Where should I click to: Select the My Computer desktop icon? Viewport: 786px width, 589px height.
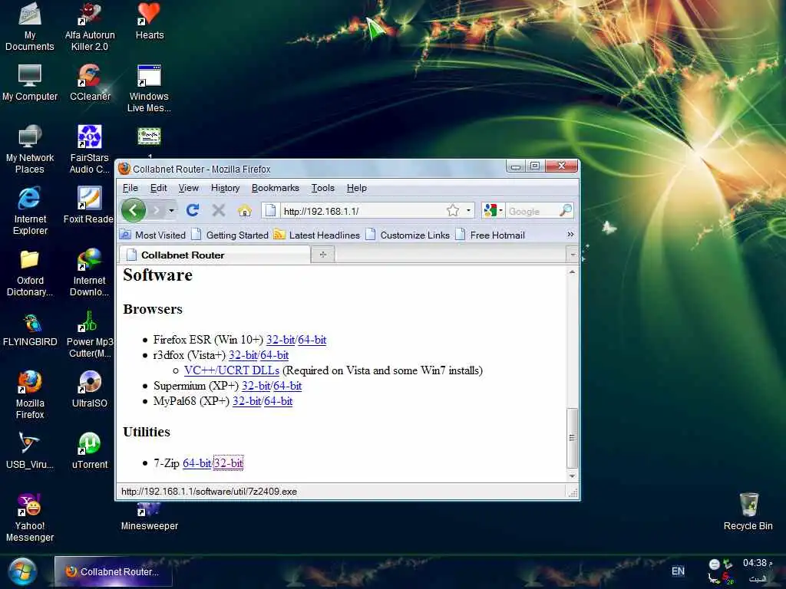(30, 83)
